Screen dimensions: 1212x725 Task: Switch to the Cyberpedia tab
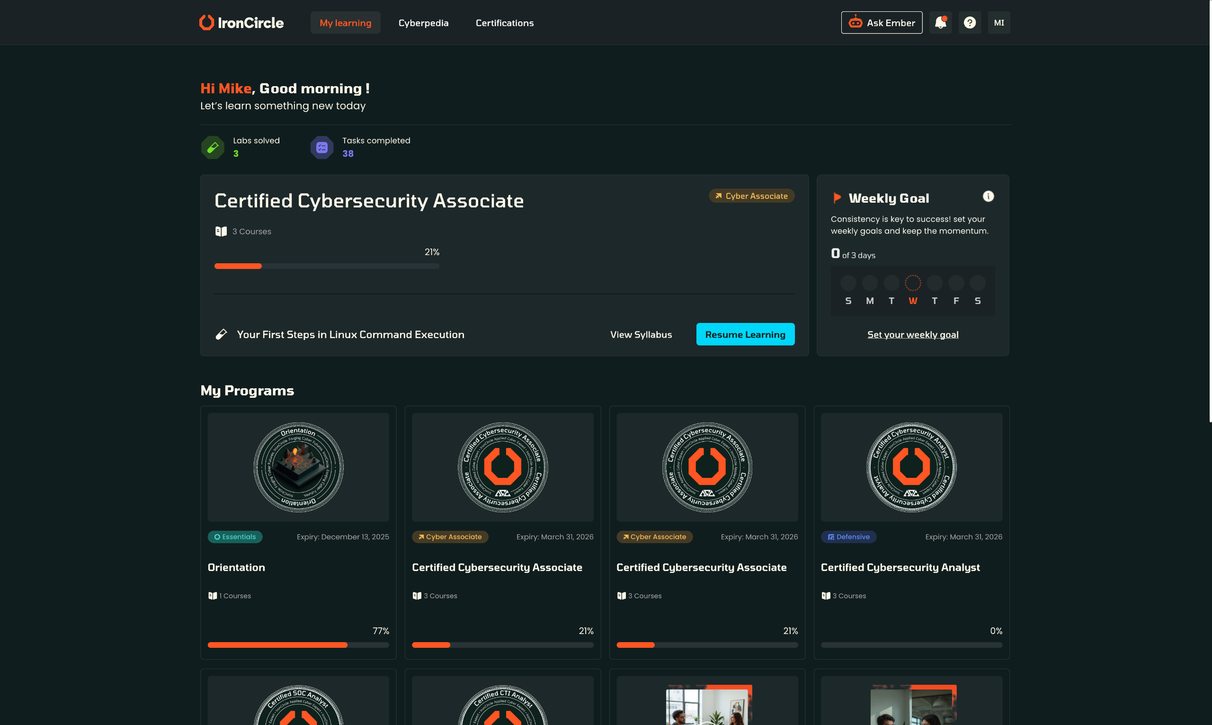coord(423,23)
